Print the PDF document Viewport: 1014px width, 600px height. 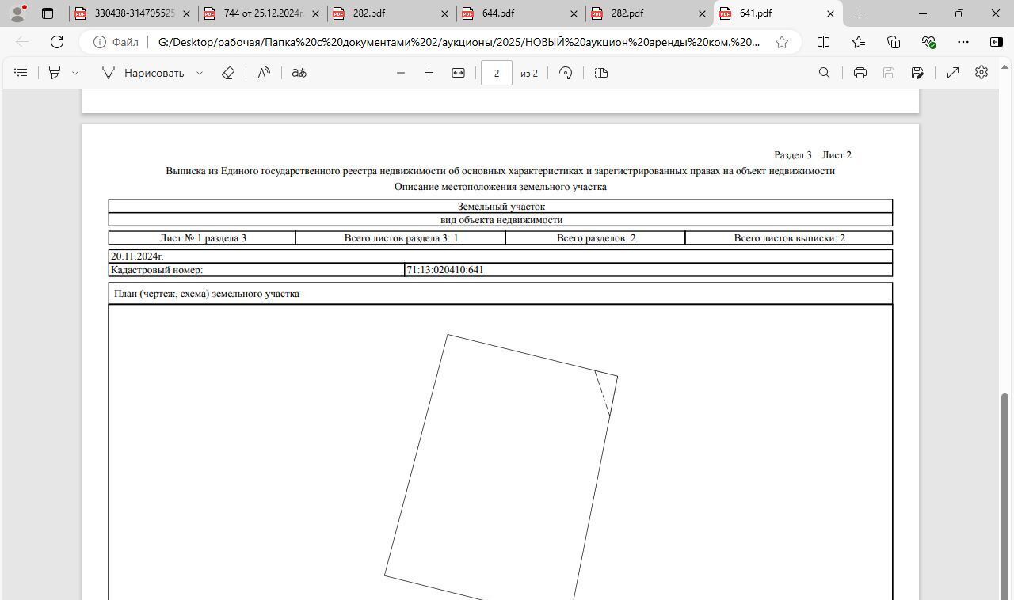point(860,73)
